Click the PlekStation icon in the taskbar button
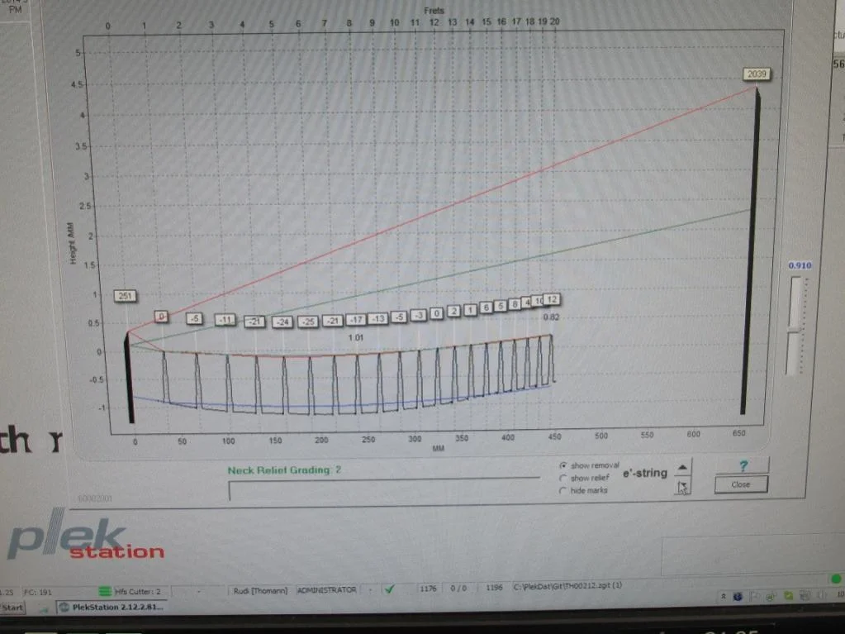Image resolution: width=845 pixels, height=634 pixels. 64,607
